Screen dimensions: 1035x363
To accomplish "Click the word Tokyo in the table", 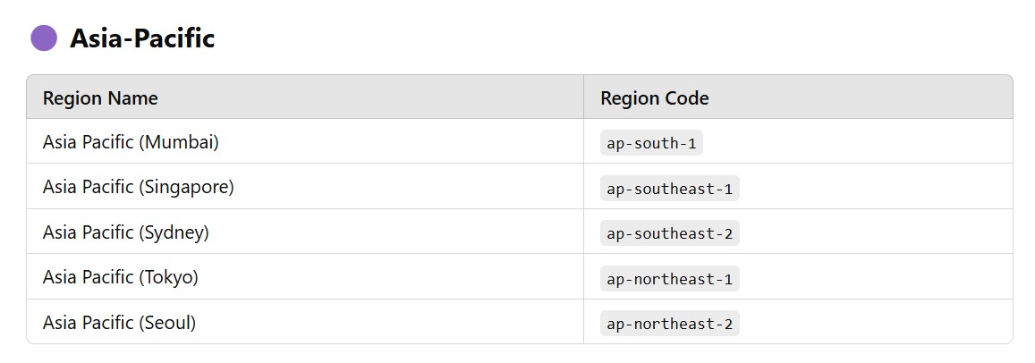I will (168, 277).
